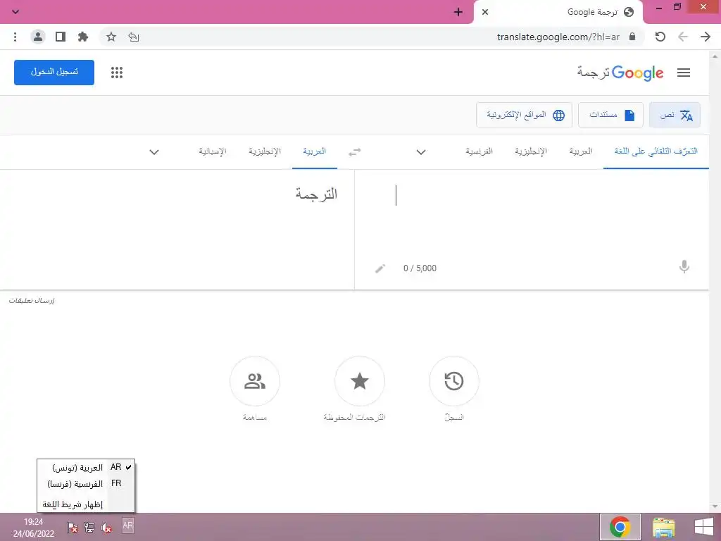Click the muted volume tray icon

[106, 528]
